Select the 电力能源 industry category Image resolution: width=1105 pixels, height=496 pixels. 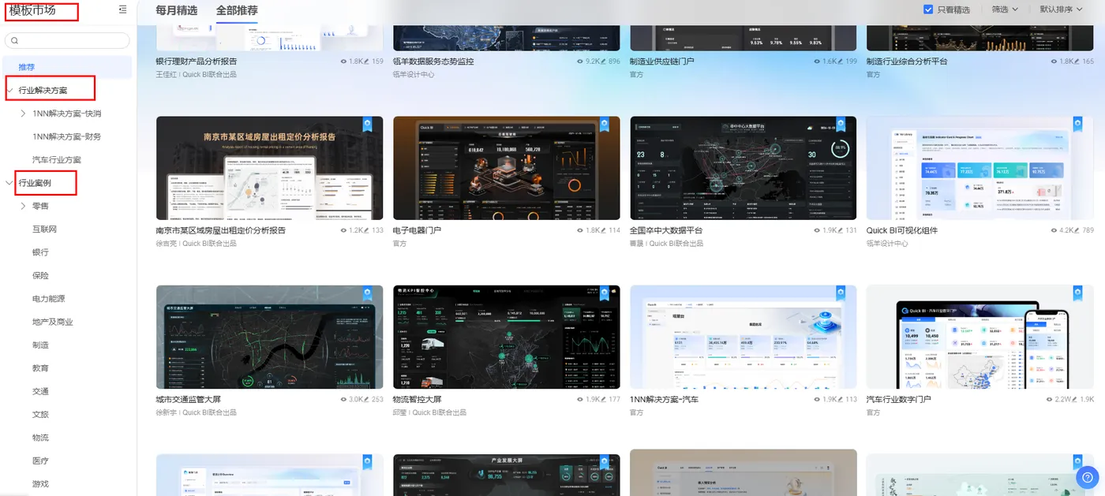click(x=49, y=299)
